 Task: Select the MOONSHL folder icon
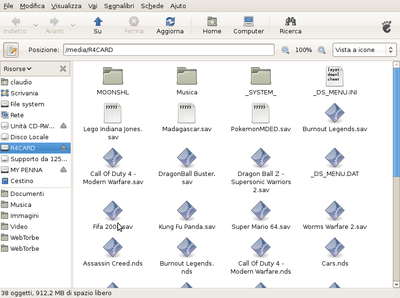click(113, 76)
